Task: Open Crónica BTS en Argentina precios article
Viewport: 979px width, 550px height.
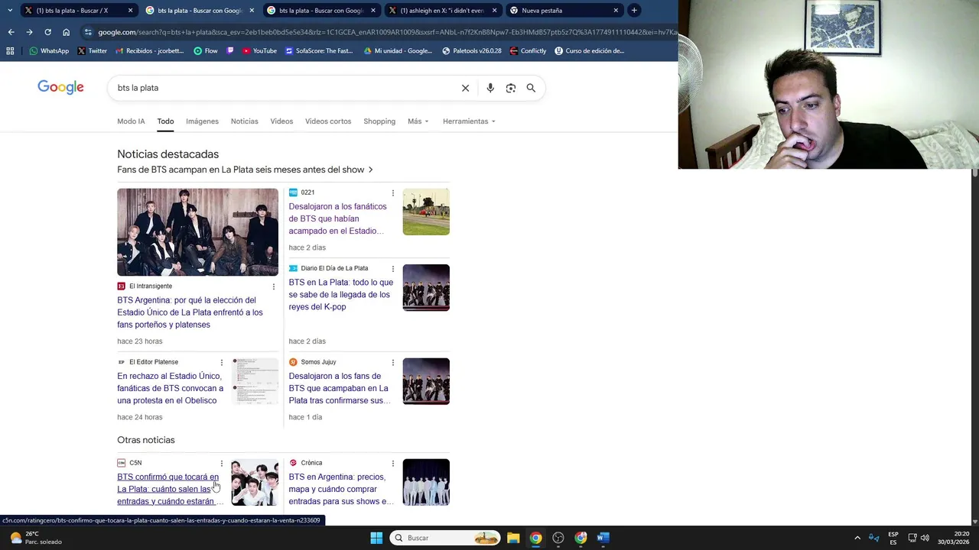Action: [341, 489]
